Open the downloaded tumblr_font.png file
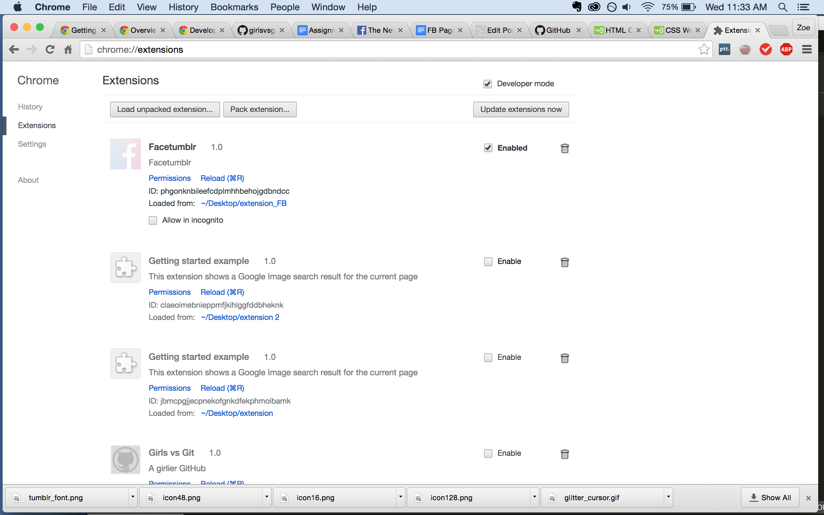Viewport: 824px width, 515px height. (x=67, y=498)
